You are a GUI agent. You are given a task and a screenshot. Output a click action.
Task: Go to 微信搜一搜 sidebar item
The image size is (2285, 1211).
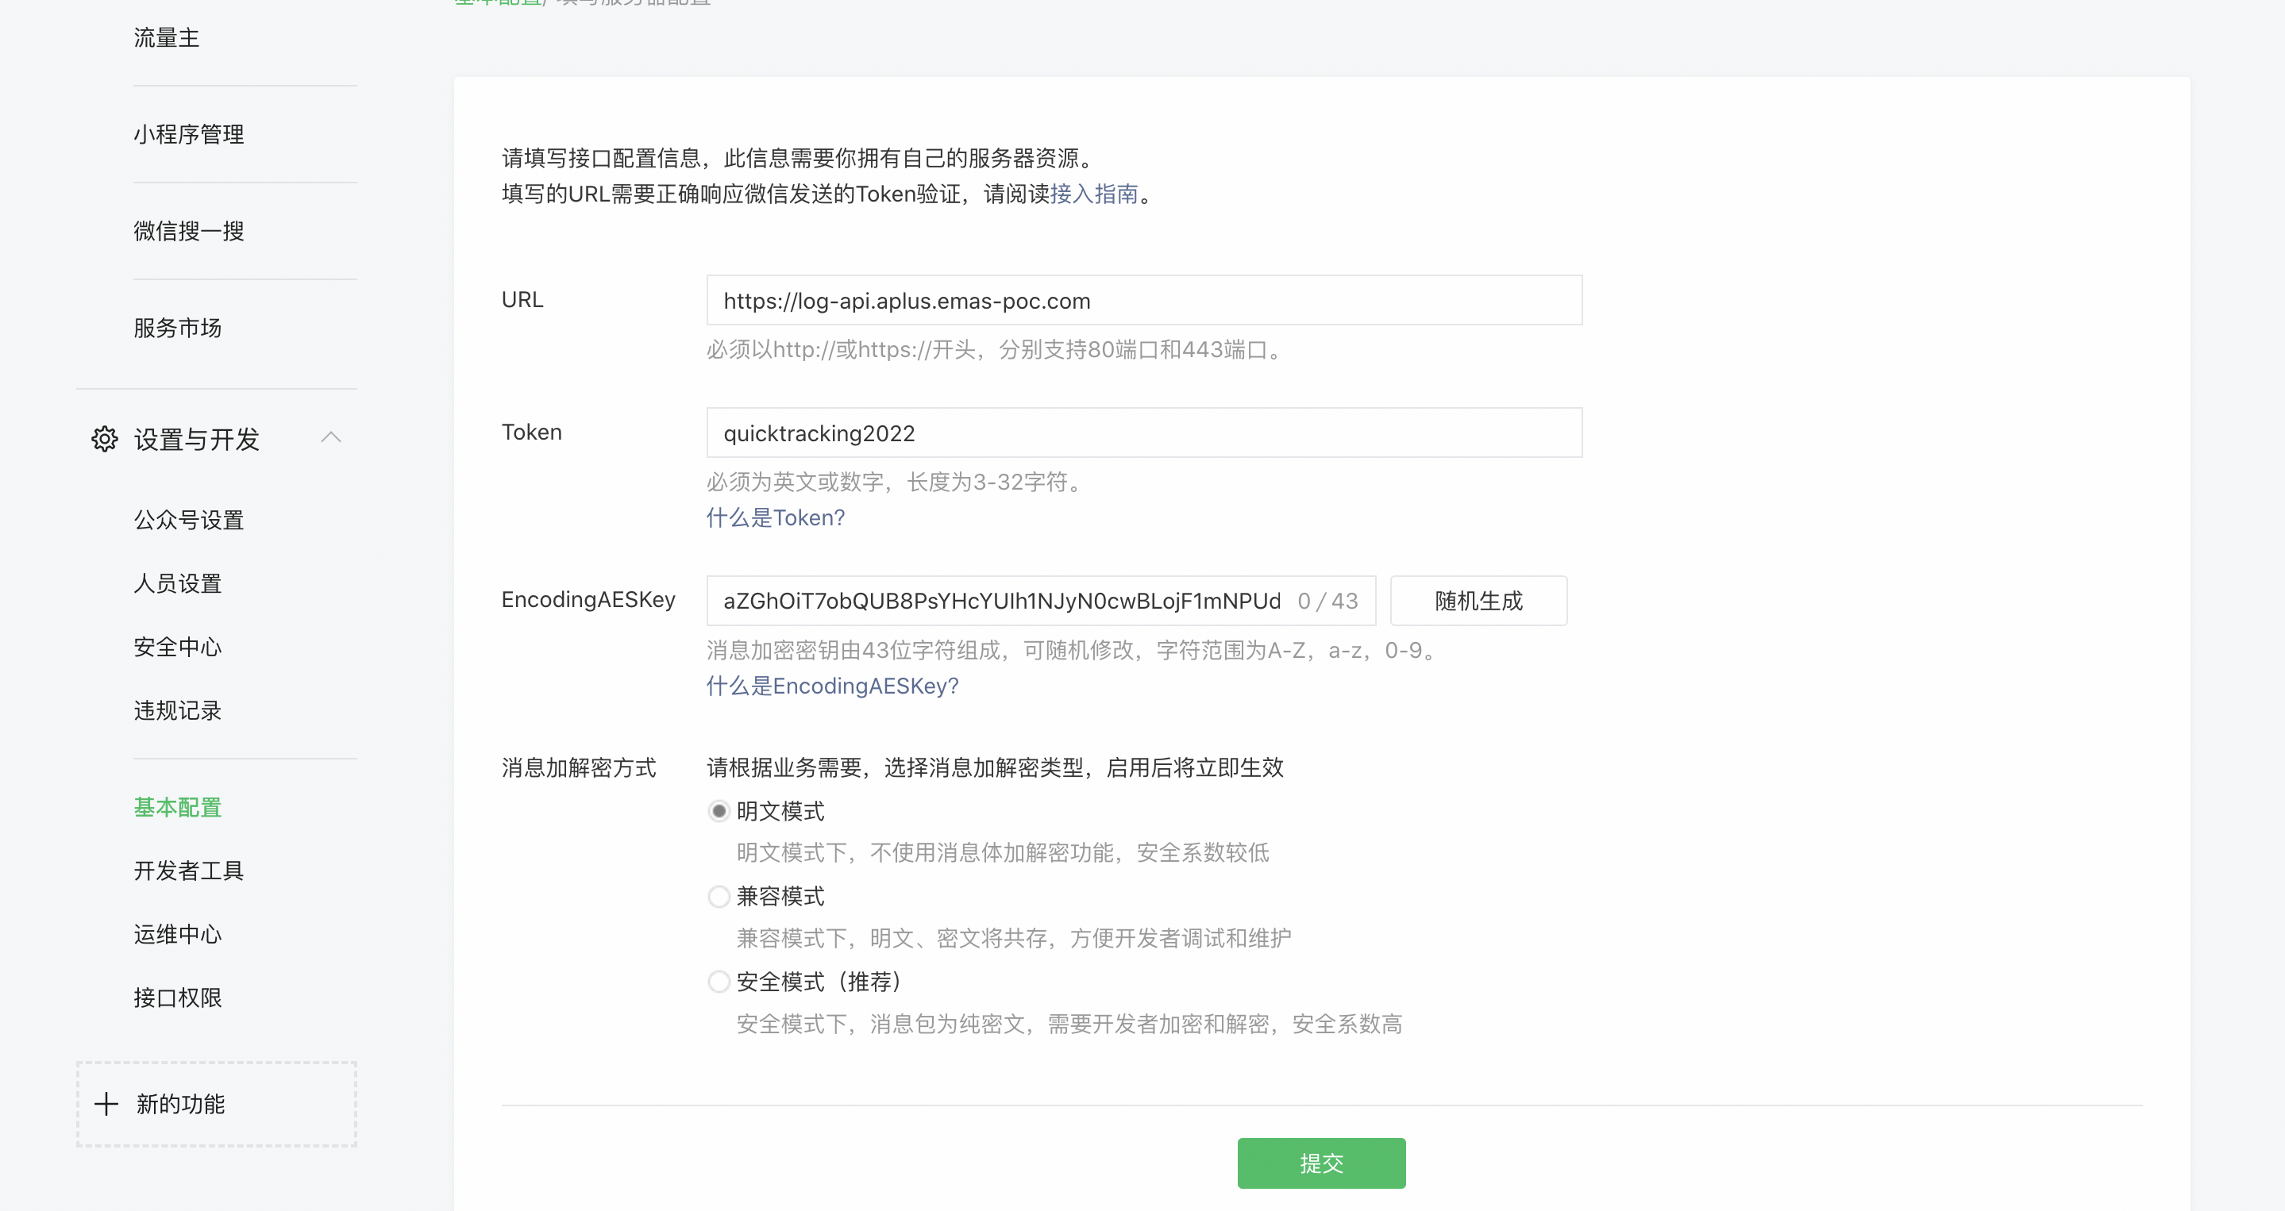coord(189,232)
